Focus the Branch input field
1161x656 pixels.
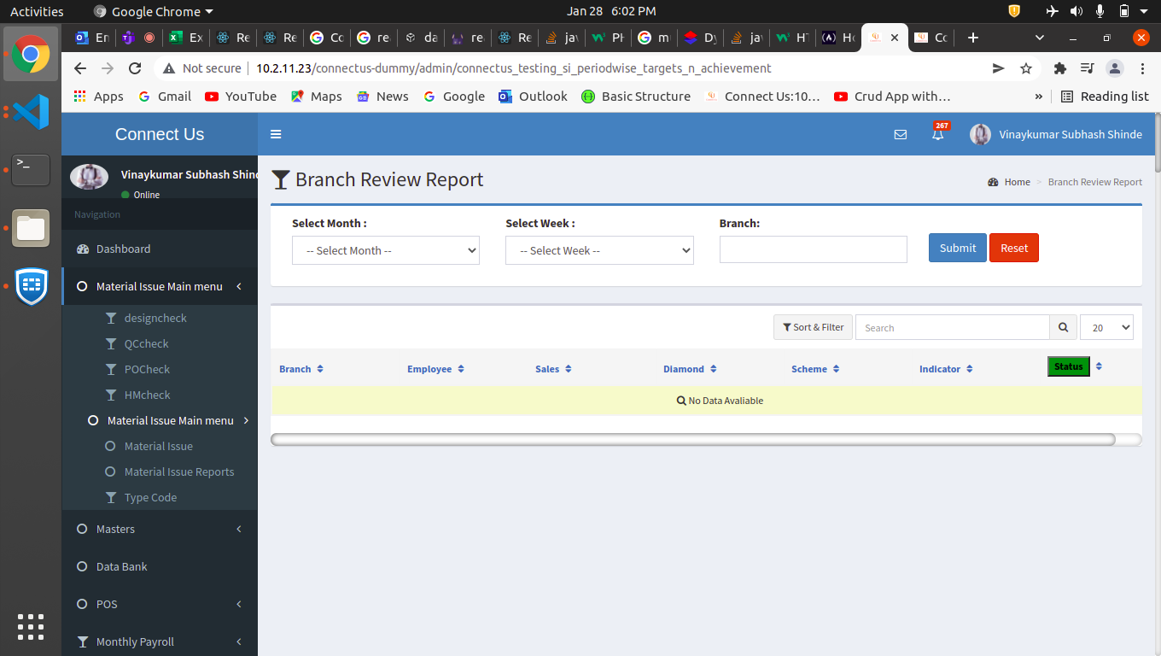tap(813, 249)
